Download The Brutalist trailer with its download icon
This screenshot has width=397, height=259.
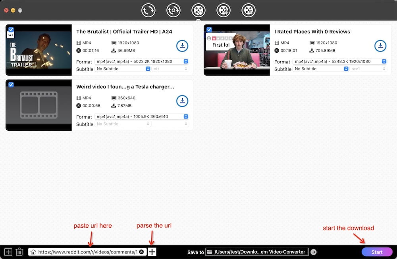(x=182, y=46)
